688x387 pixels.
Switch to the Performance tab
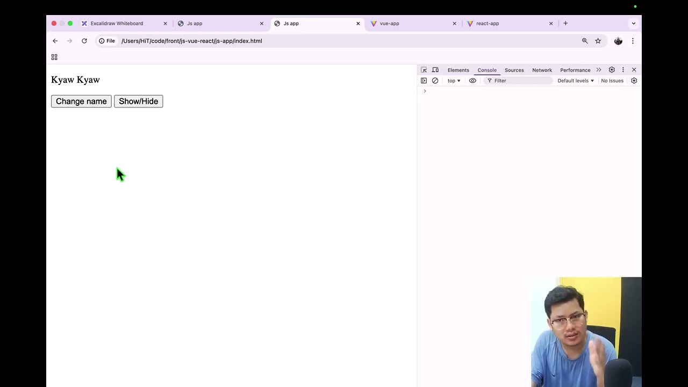575,70
